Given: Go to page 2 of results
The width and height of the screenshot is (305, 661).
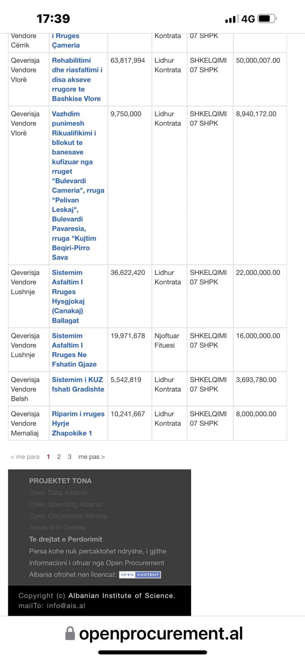Looking at the screenshot, I should 59,457.
